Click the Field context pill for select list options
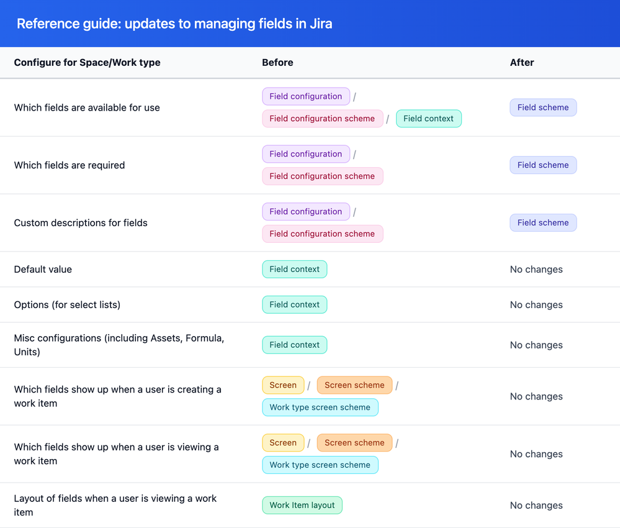Viewport: 620px width, 528px height. [294, 304]
